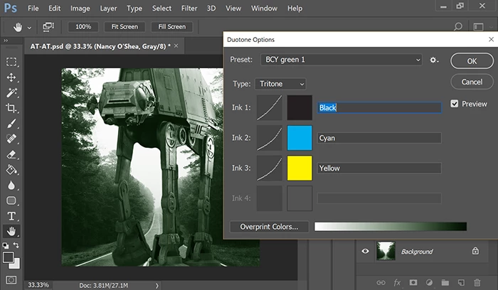Viewport: 498px width, 290px height.
Task: Click the Hand tool preset icon in options bar
Action: click(x=18, y=27)
